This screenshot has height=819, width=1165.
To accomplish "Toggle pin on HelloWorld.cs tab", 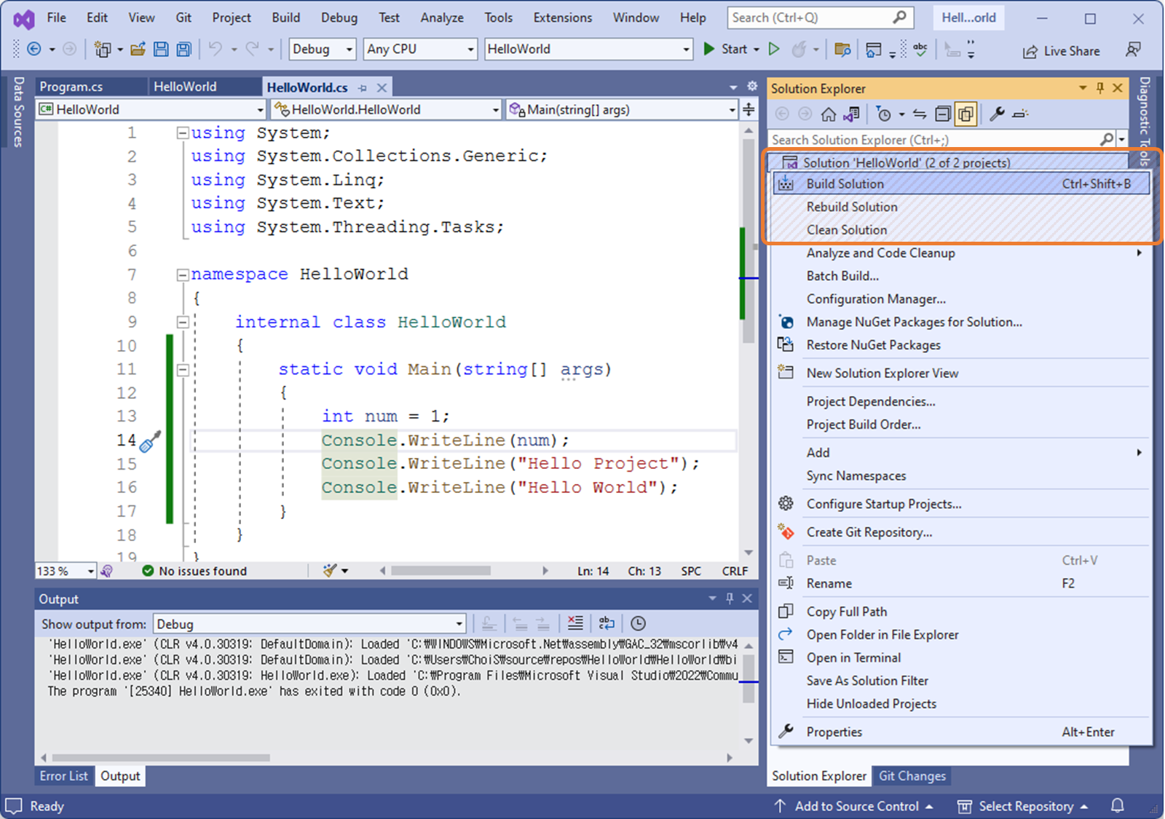I will tap(363, 87).
